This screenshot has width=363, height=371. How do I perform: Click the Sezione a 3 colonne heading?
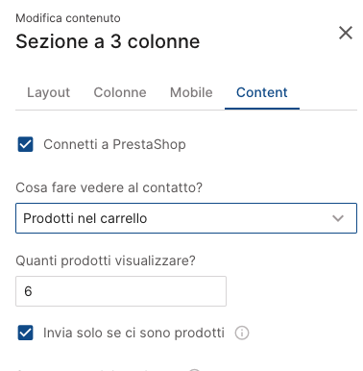click(x=108, y=41)
